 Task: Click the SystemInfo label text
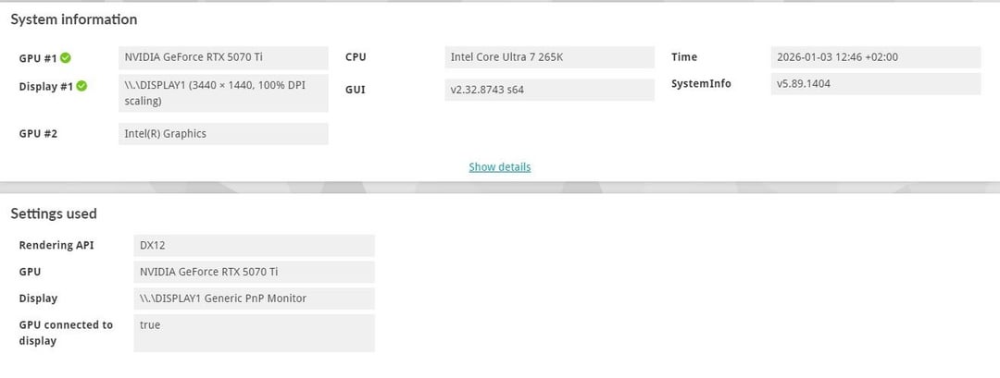tap(701, 84)
